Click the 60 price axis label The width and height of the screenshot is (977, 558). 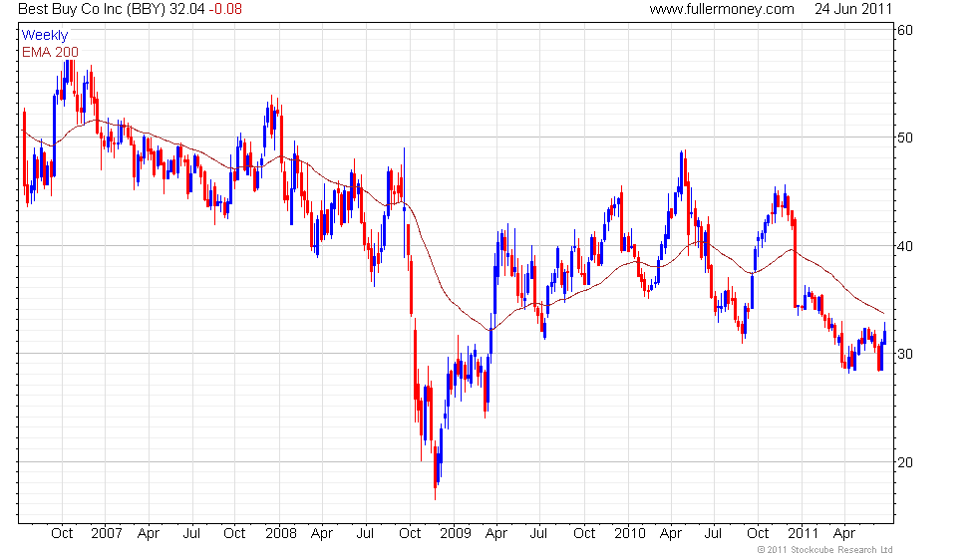(905, 30)
